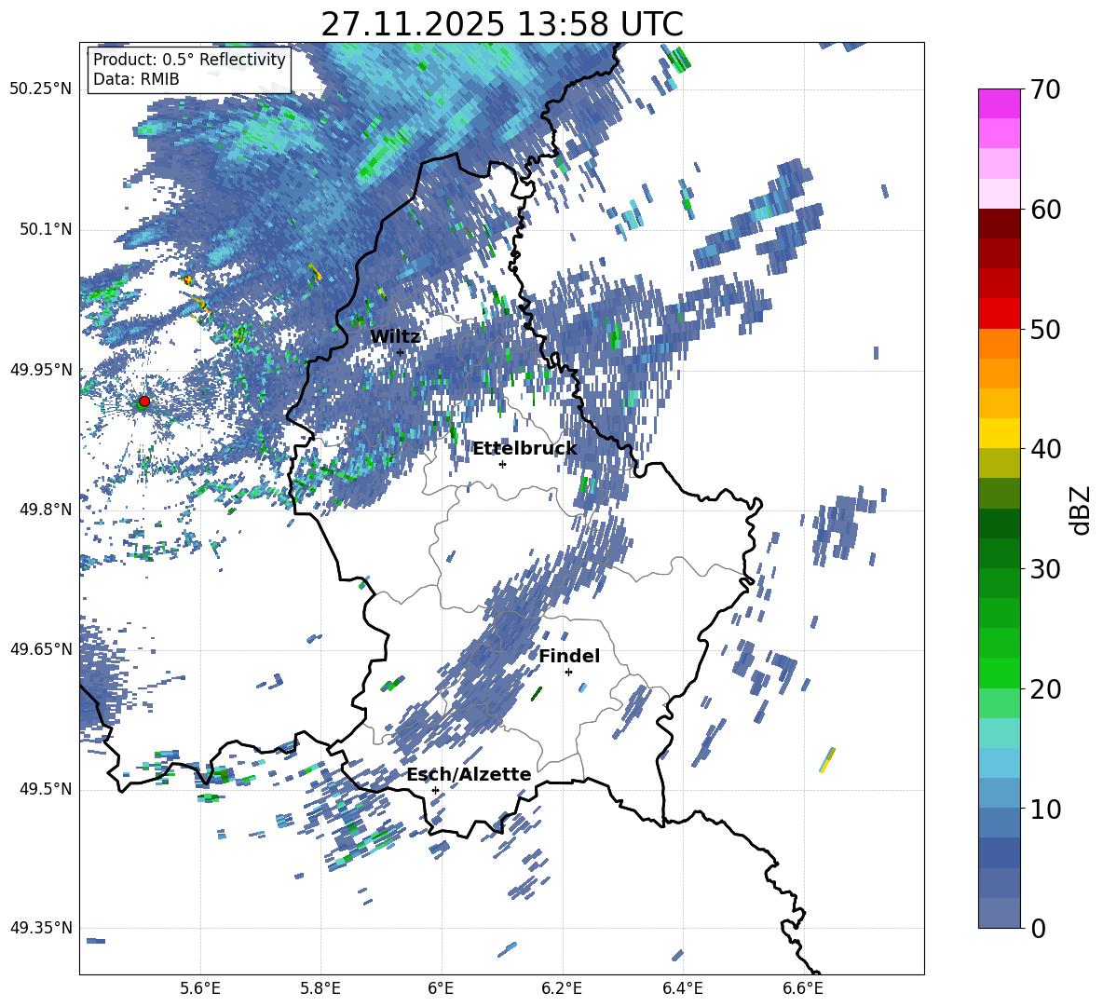The image size is (1103, 1007).
Task: Click the 50.1°N latitude label
Action: tap(46, 230)
